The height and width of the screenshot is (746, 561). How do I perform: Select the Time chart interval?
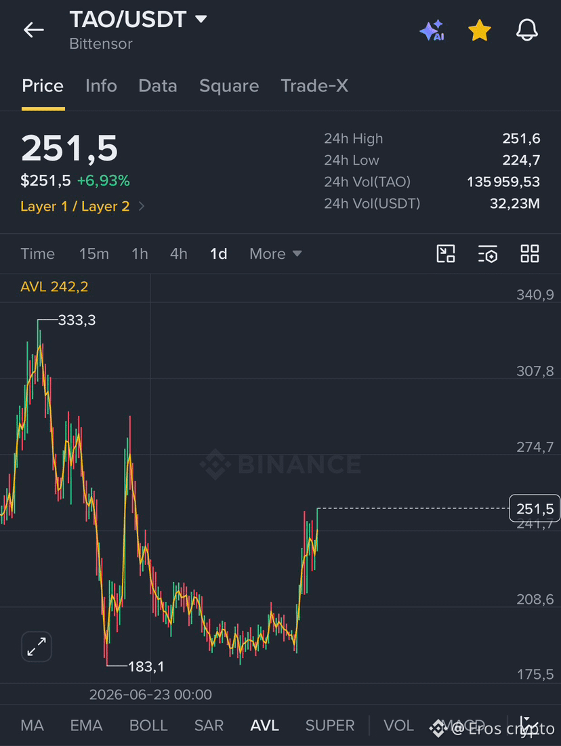37,253
